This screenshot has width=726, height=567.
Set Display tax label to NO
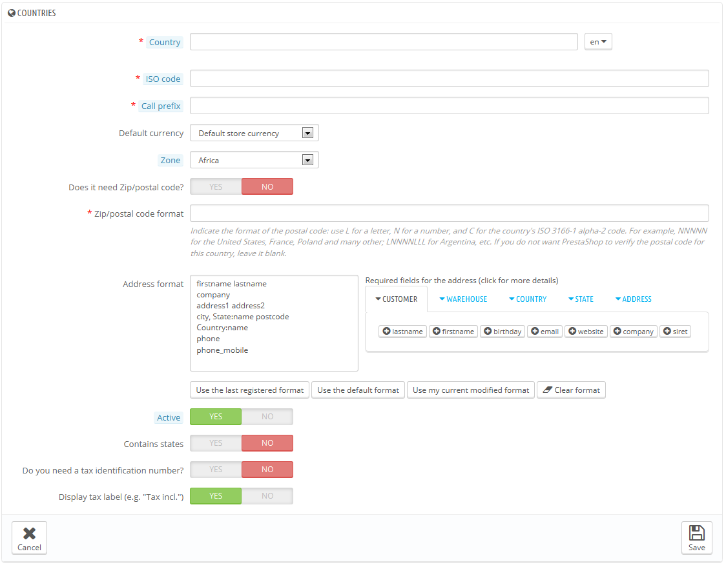[x=267, y=496]
